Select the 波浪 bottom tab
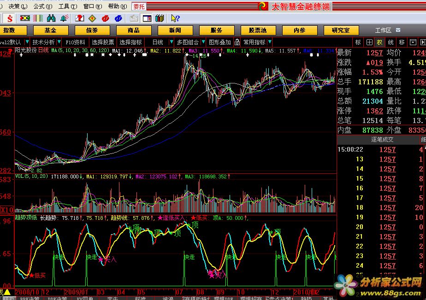Viewport: 426px width, 300px height. pos(168,298)
